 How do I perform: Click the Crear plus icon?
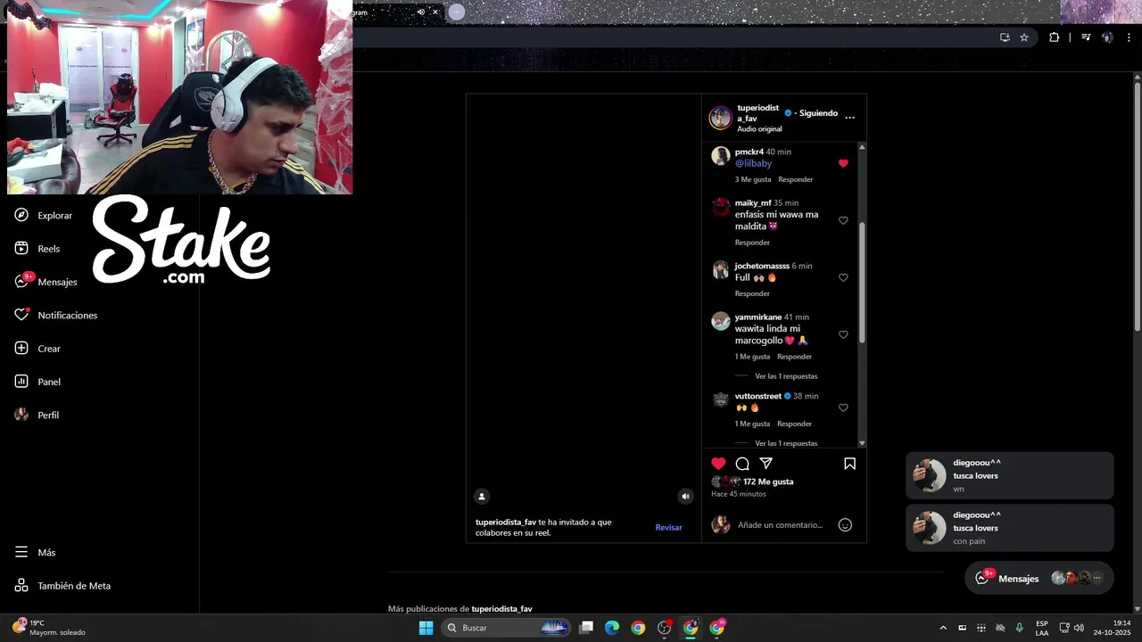pos(21,349)
